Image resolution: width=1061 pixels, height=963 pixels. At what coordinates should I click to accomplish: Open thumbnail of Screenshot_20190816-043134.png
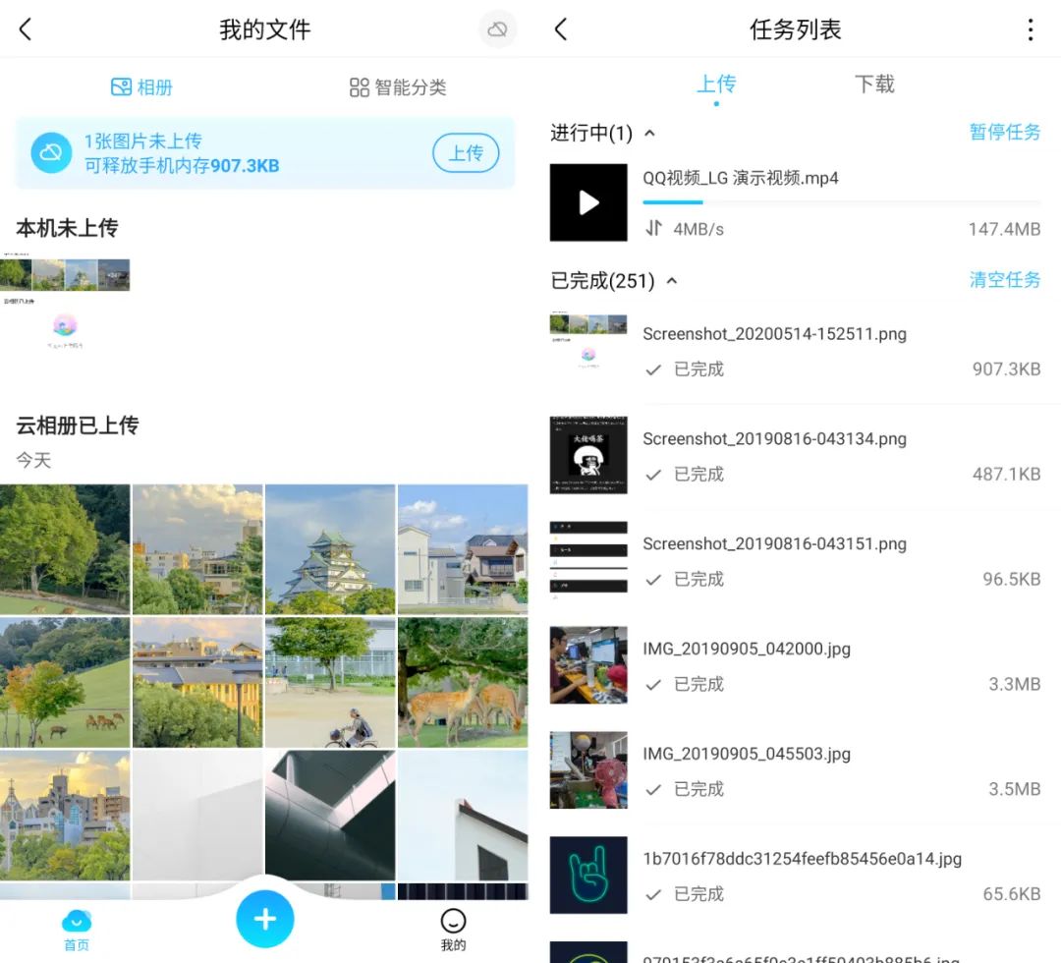[x=588, y=455]
